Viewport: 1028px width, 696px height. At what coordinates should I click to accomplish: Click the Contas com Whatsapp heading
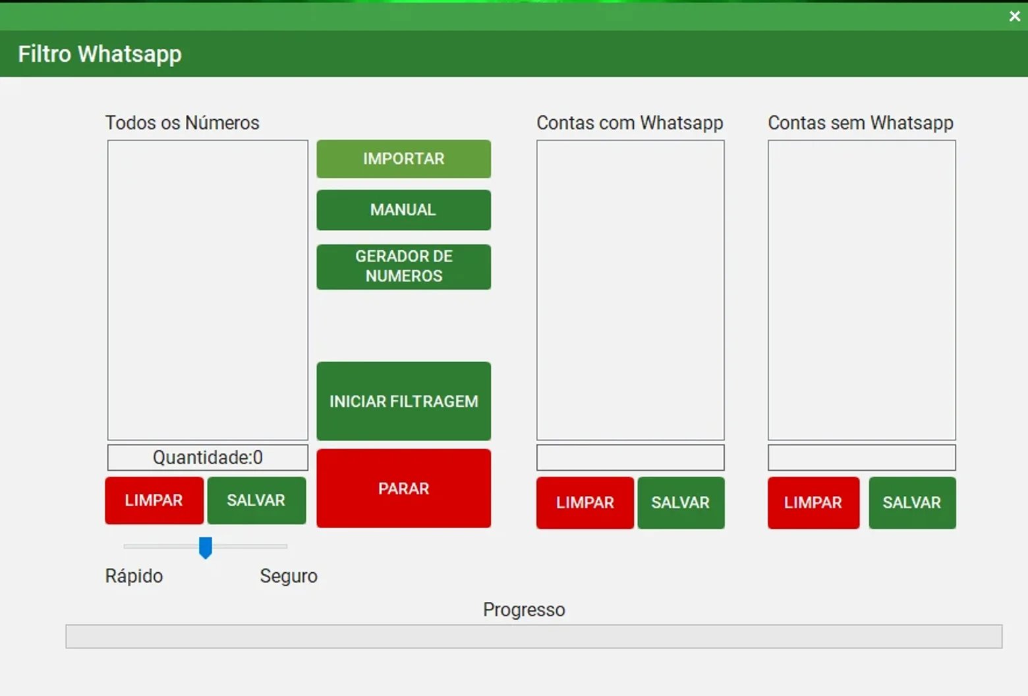[630, 122]
